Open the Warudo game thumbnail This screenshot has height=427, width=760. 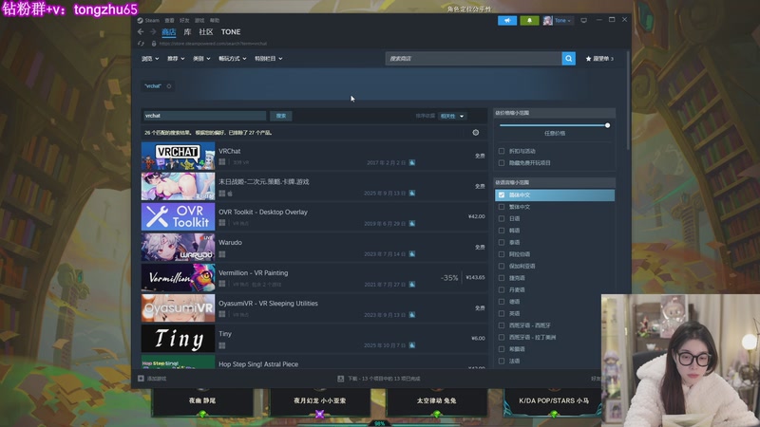tap(178, 247)
